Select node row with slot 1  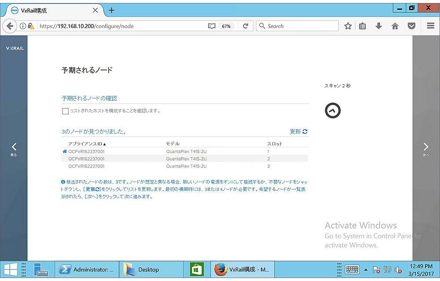tap(184, 151)
